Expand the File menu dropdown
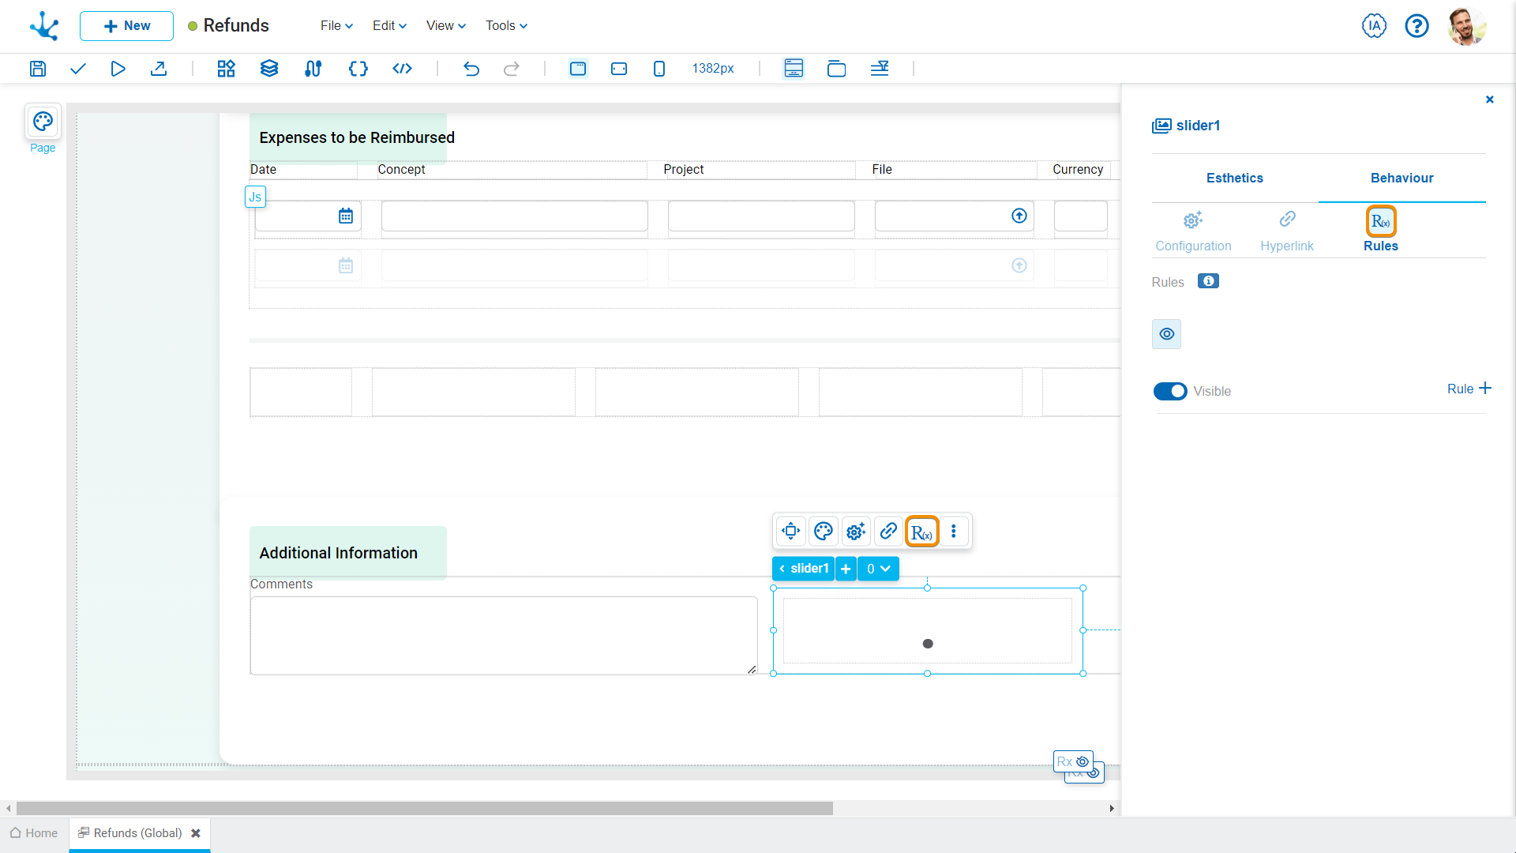The image size is (1516, 853). (336, 26)
